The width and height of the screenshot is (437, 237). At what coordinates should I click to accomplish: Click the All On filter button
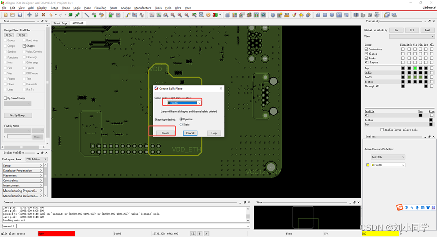click(x=9, y=35)
